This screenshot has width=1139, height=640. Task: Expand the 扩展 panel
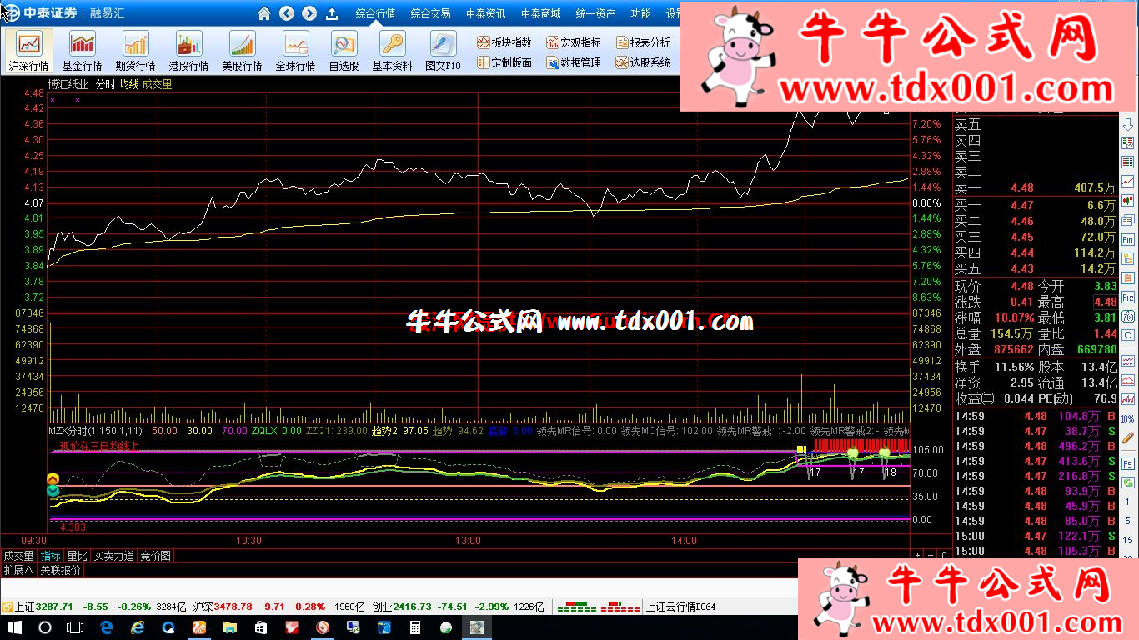(18, 570)
